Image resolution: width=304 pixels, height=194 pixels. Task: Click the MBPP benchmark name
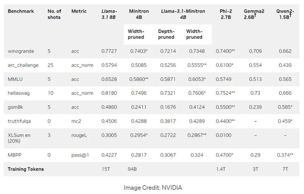pyautogui.click(x=15, y=155)
